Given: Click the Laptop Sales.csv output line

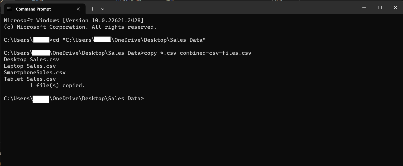Looking at the screenshot, I should 30,66.
